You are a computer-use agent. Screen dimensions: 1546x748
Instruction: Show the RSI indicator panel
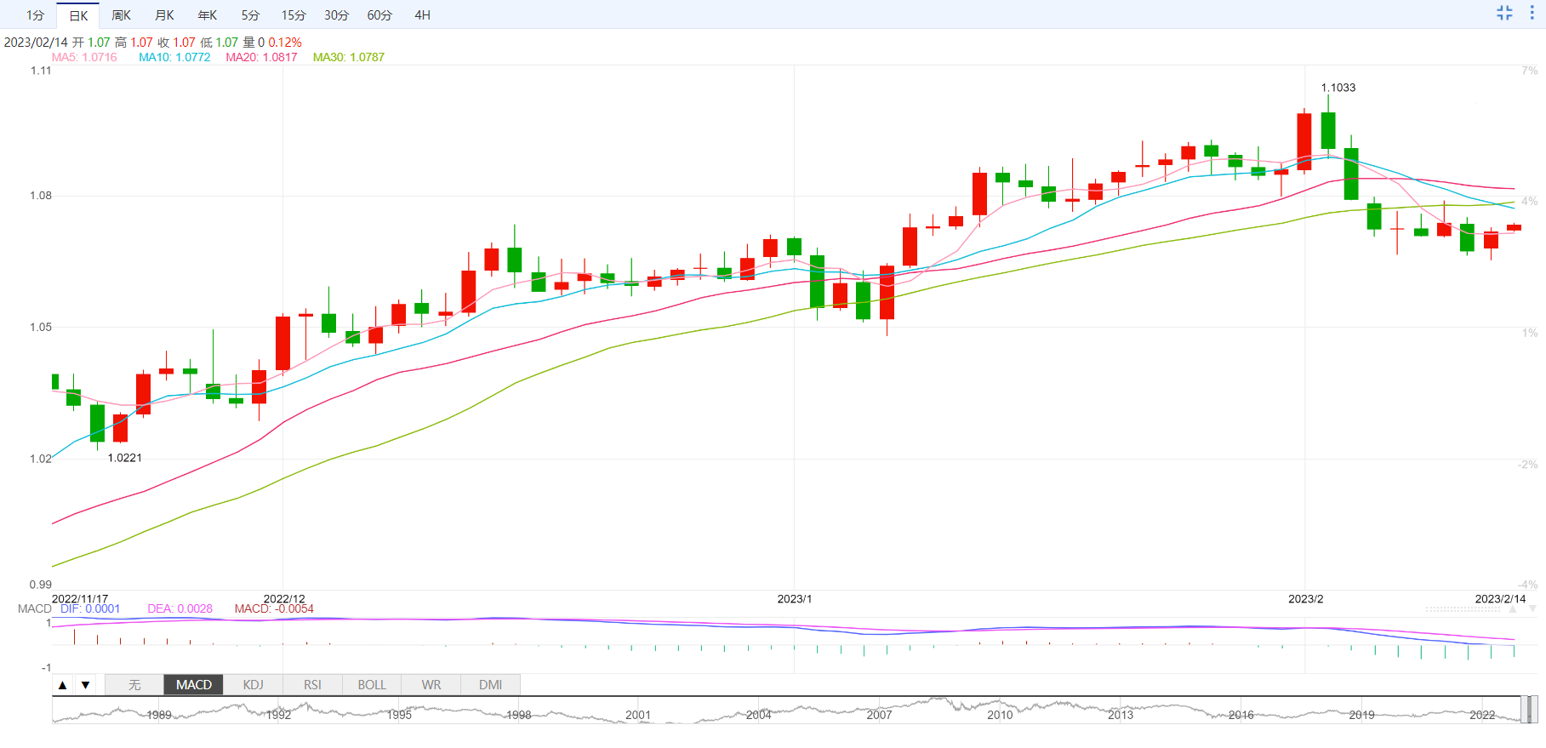click(312, 685)
